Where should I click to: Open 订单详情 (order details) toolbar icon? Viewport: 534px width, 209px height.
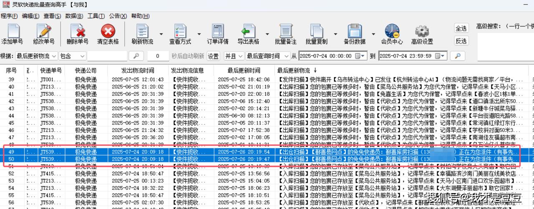217,31
